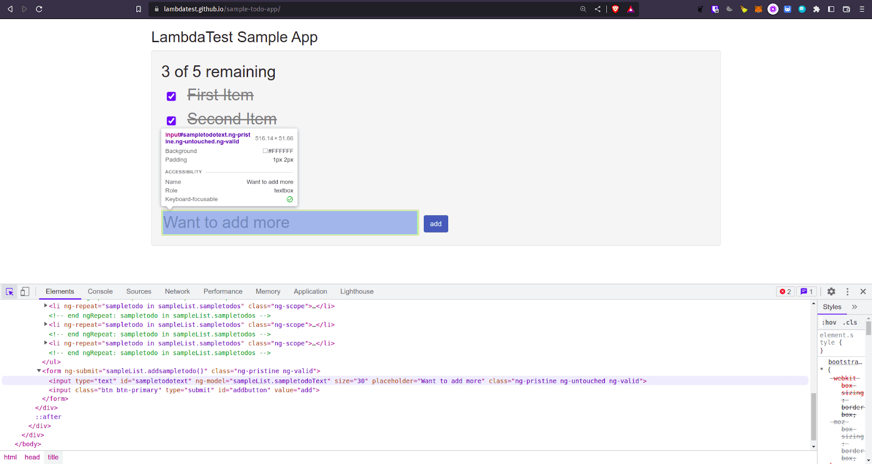872x464 pixels.
Task: Open the Console tab
Action: pos(100,292)
